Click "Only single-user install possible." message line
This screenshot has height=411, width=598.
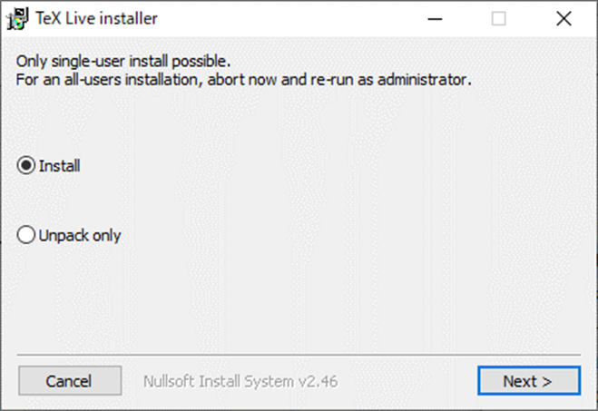click(123, 62)
